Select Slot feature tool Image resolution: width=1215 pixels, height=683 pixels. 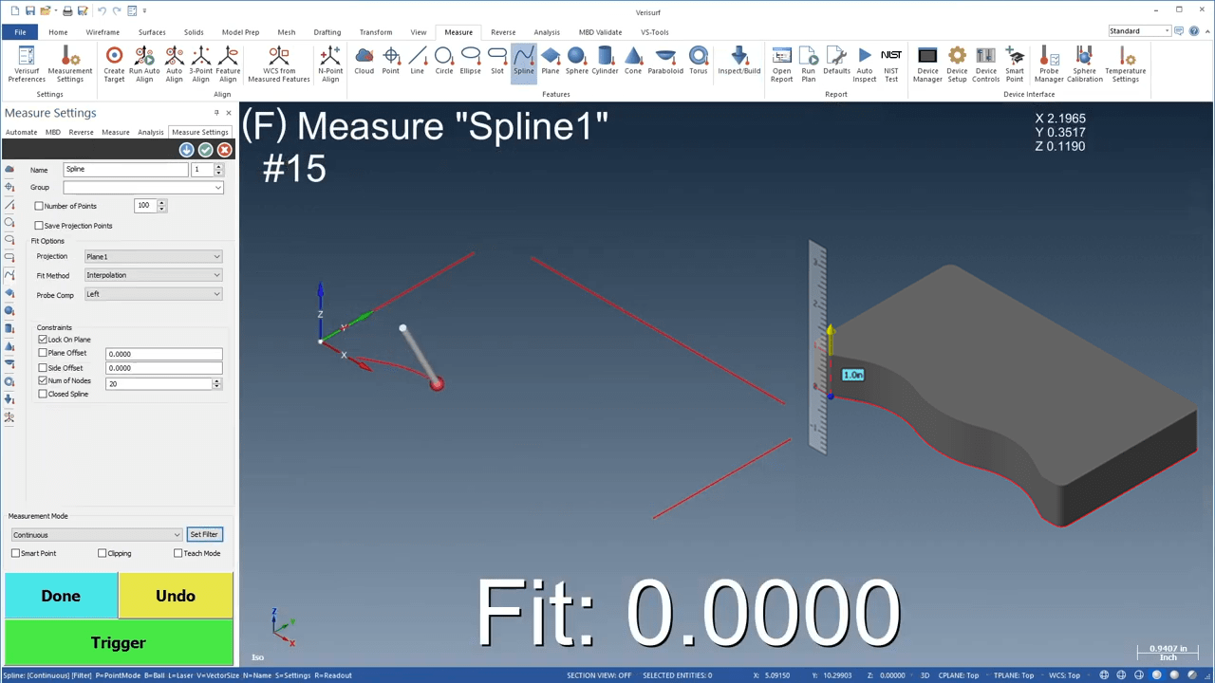click(497, 61)
